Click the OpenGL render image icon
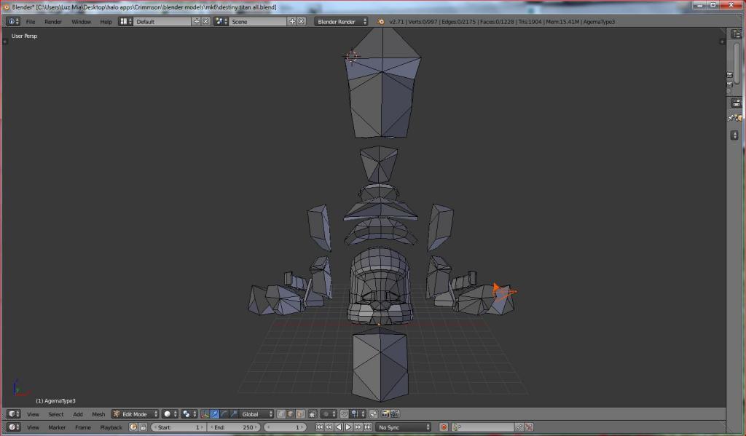Image resolution: width=746 pixels, height=436 pixels. pyautogui.click(x=385, y=414)
